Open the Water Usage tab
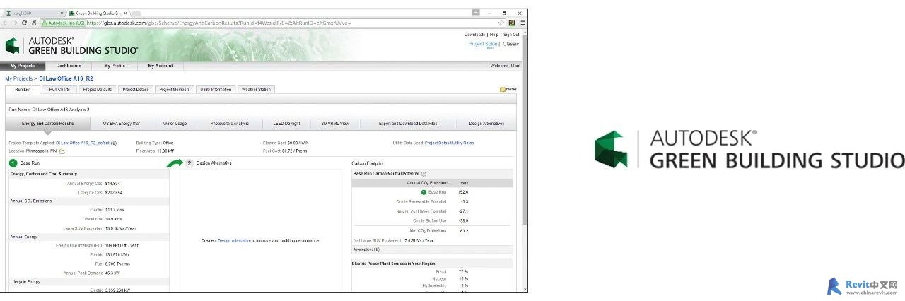Image resolution: width=905 pixels, height=301 pixels. click(x=175, y=124)
